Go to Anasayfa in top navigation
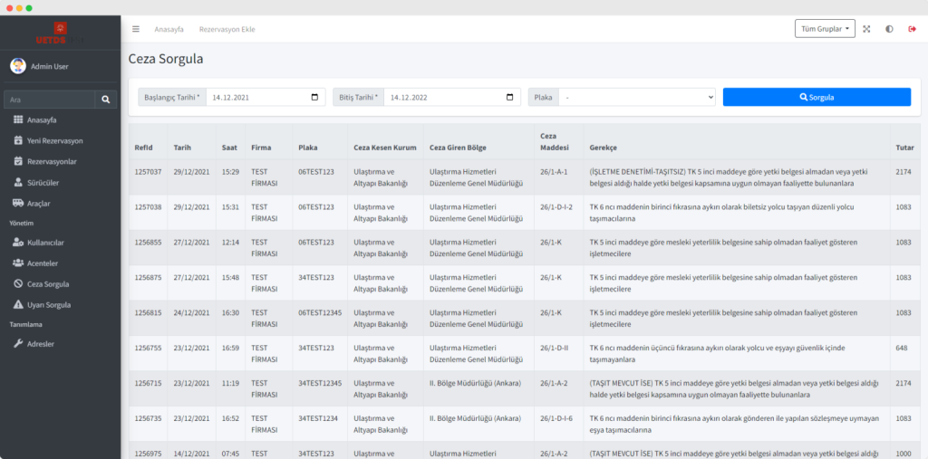 pos(169,29)
